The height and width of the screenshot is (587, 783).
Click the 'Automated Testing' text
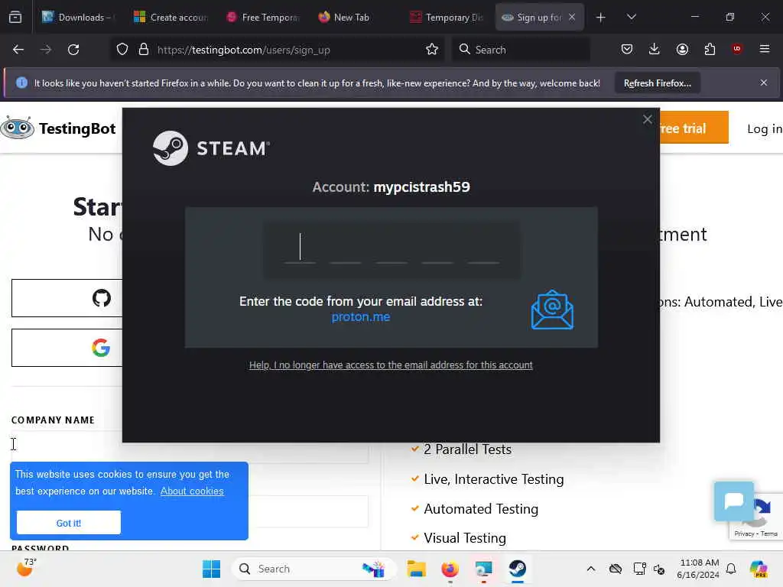click(x=481, y=509)
